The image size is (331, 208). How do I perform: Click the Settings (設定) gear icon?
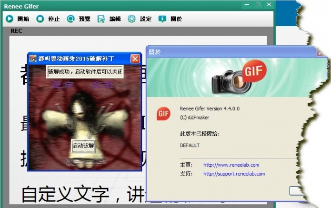click(132, 19)
